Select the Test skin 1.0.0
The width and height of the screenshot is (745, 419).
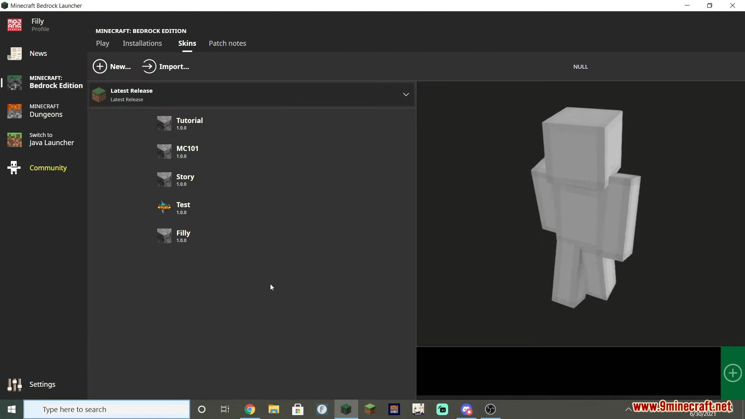pos(183,207)
